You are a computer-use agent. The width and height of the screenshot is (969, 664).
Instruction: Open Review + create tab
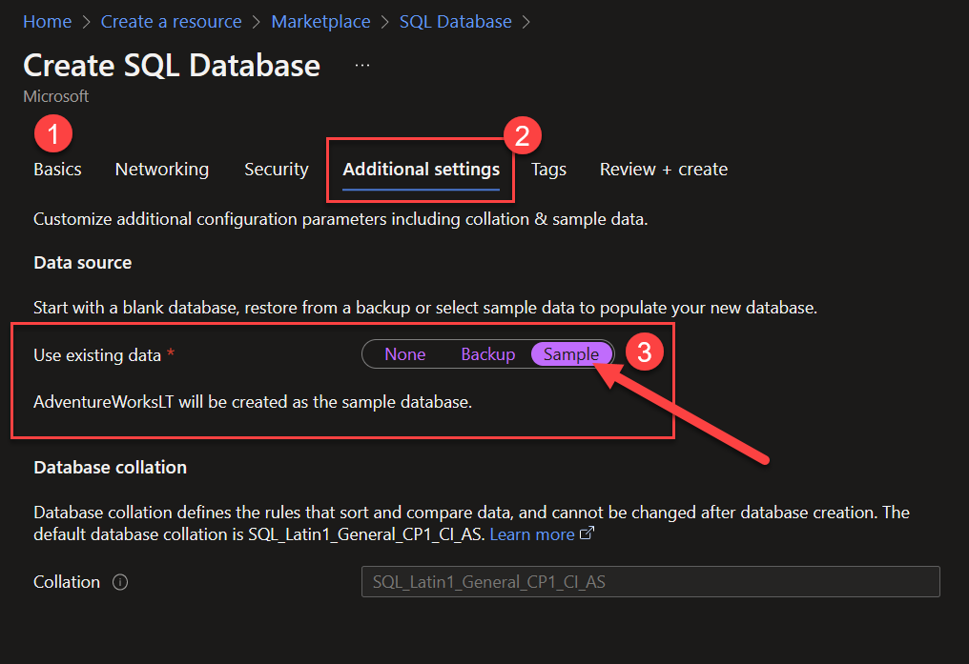click(x=664, y=169)
